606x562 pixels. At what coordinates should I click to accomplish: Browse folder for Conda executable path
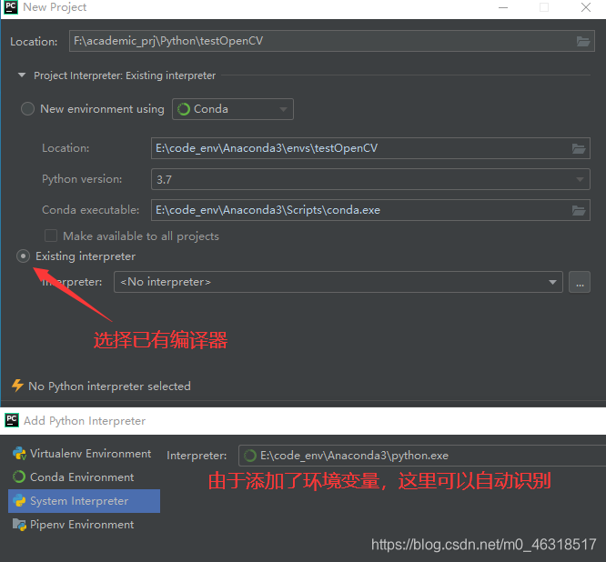click(x=579, y=210)
